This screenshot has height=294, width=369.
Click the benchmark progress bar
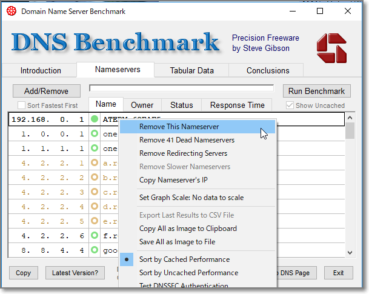(181, 89)
